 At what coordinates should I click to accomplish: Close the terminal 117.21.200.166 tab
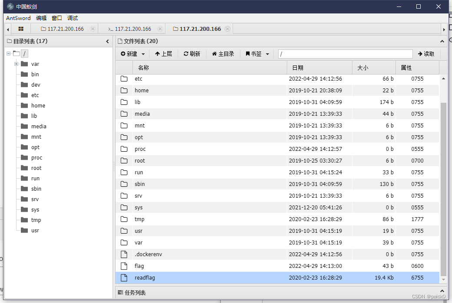pos(160,29)
